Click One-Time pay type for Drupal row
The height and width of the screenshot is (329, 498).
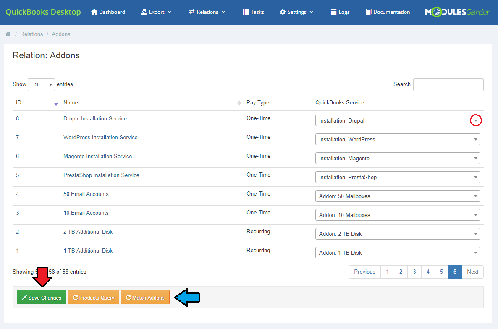click(259, 118)
